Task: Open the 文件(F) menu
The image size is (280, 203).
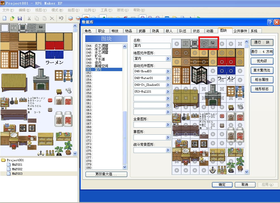Action: pos(8,10)
